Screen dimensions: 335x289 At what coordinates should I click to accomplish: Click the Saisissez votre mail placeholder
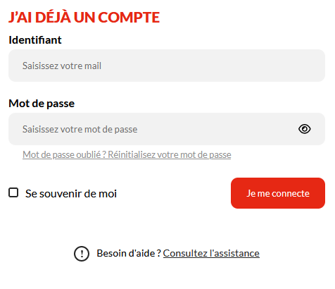[x=62, y=66]
